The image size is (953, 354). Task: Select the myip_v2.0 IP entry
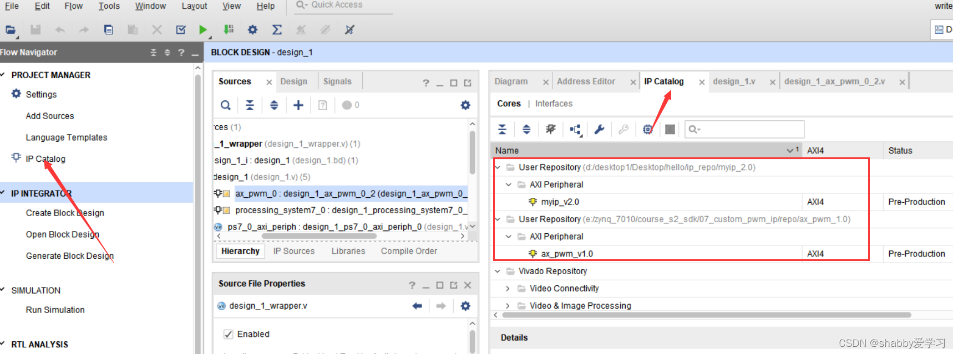560,202
